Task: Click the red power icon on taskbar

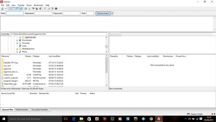Action: point(104,119)
